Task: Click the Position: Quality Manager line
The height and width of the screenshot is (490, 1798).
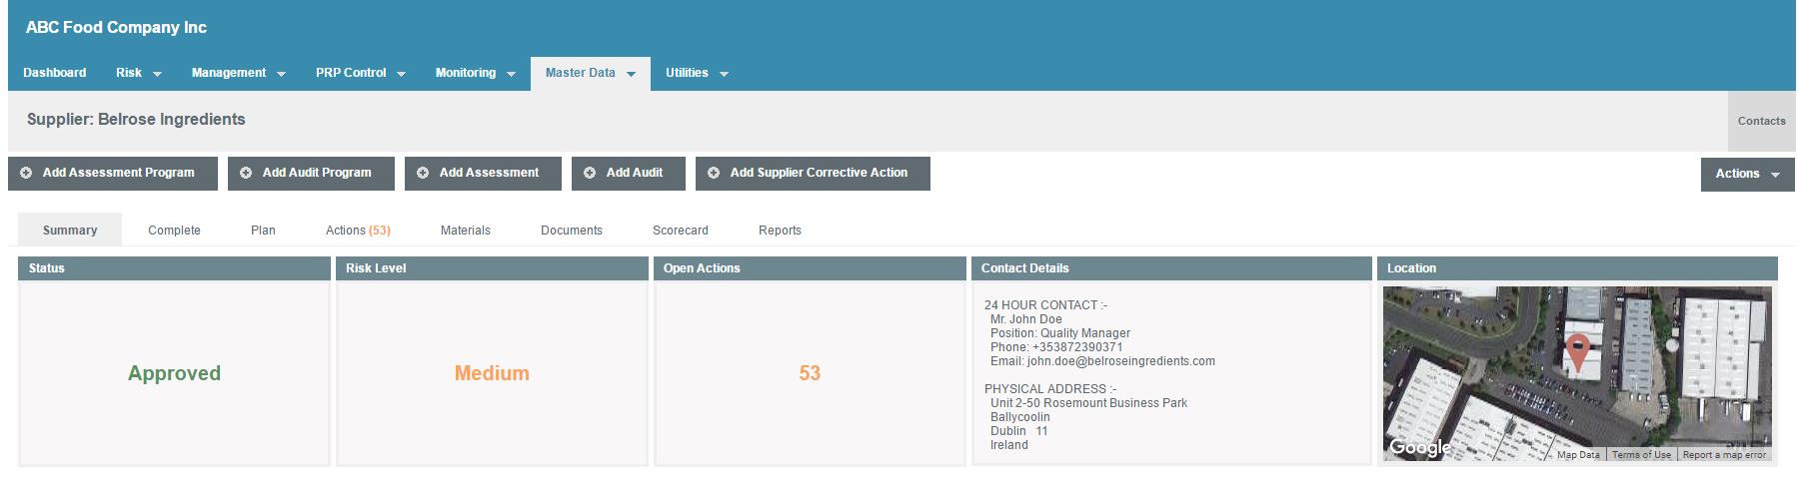Action: point(1060,333)
